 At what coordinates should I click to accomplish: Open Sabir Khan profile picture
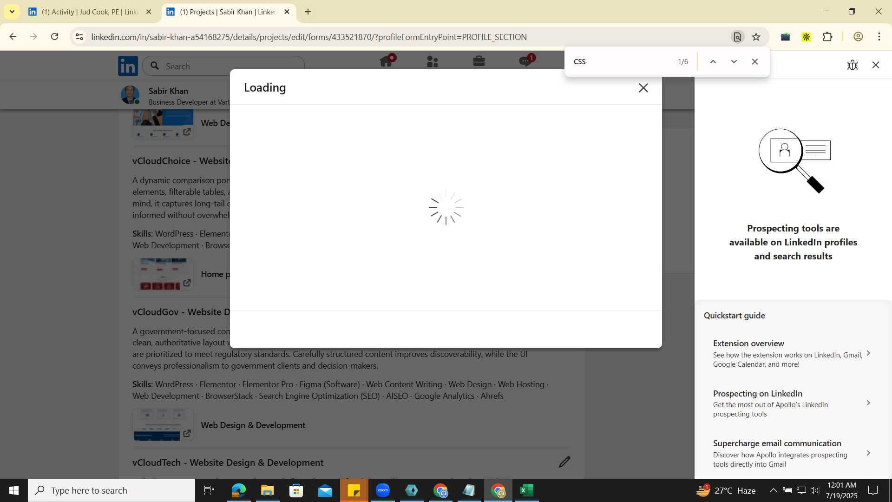130,95
